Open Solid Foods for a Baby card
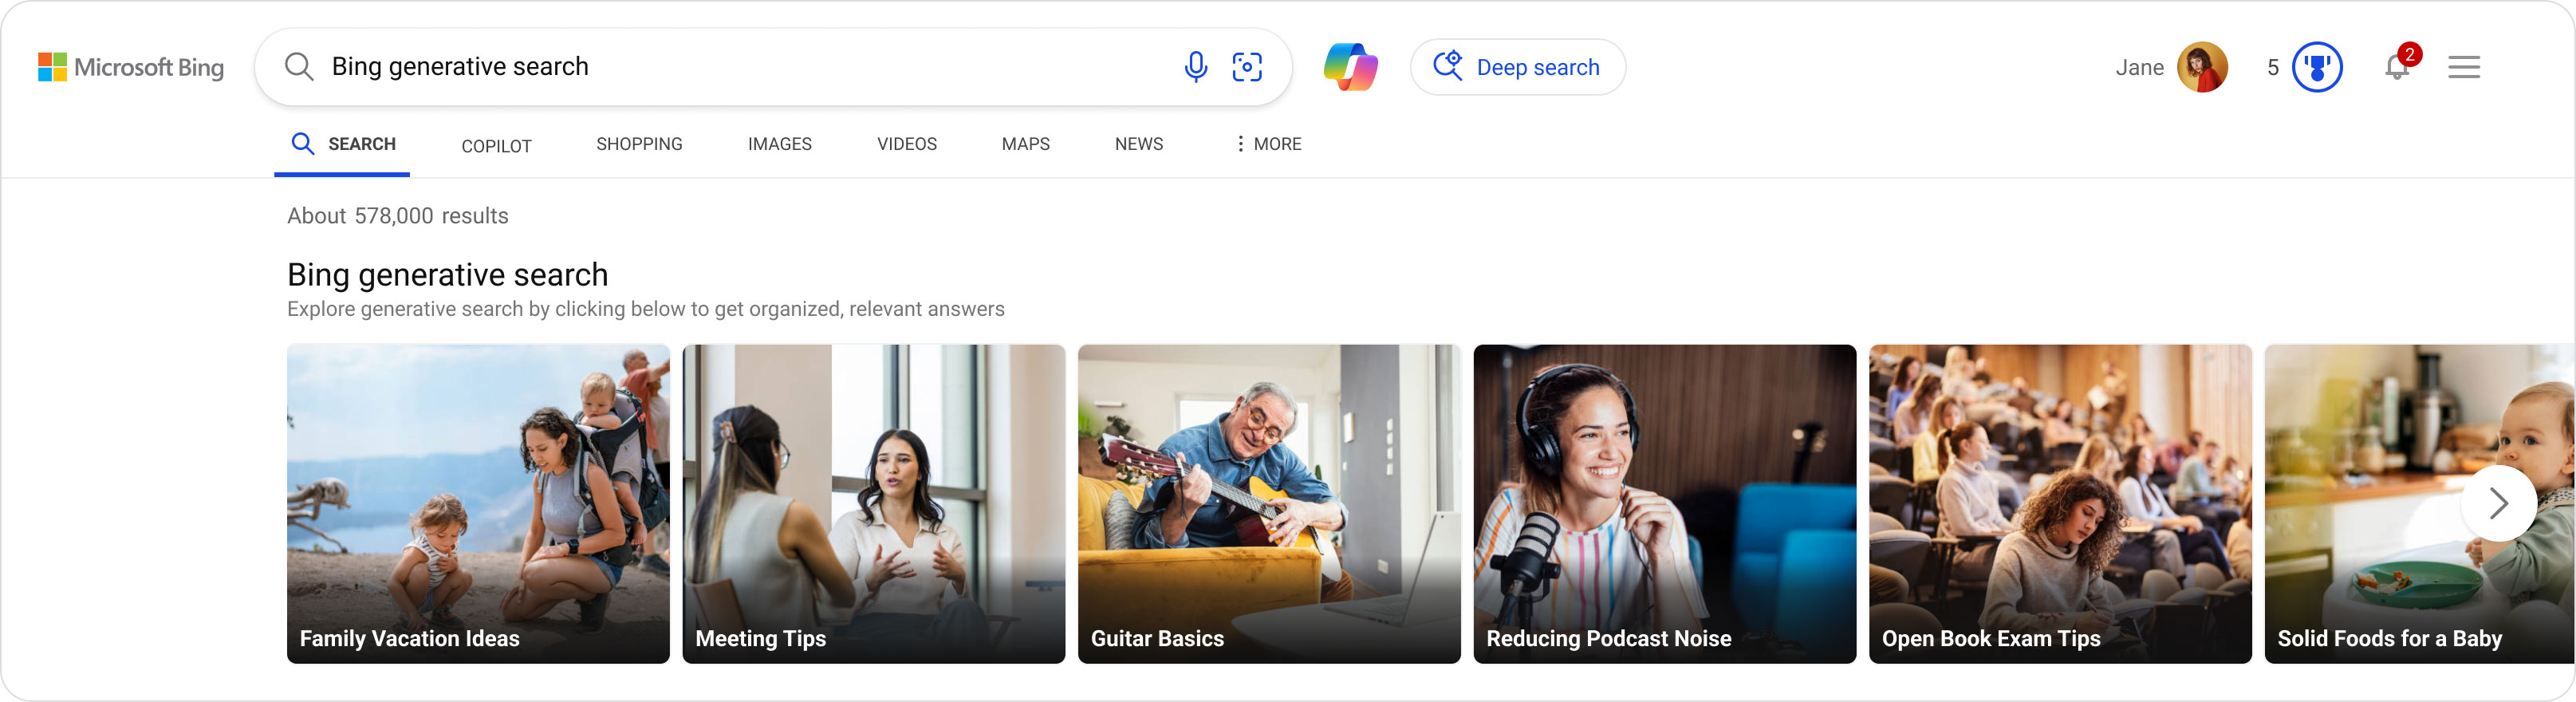 click(2419, 503)
